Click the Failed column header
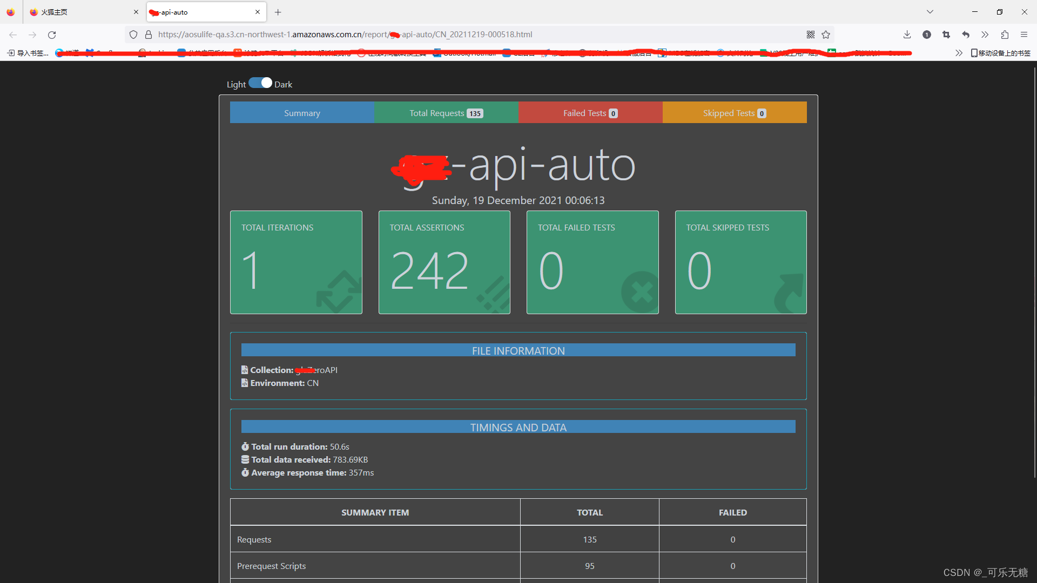The width and height of the screenshot is (1037, 583). [x=733, y=512]
